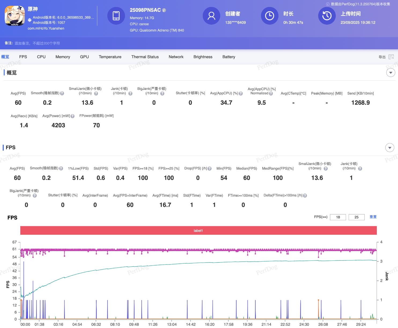
Task: Click the 备注 remarks input field
Action: [x=37, y=43]
